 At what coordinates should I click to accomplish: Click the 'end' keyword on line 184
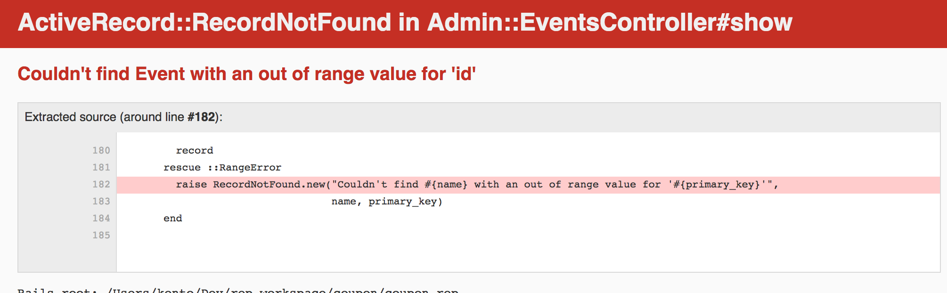pos(173,218)
